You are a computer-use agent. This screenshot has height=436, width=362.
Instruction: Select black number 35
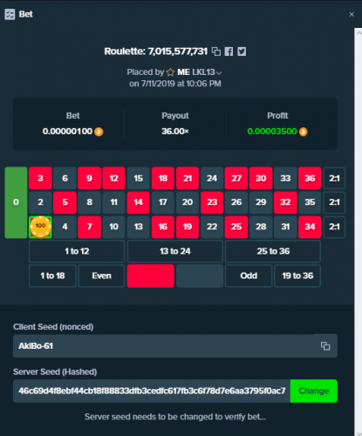(310, 202)
